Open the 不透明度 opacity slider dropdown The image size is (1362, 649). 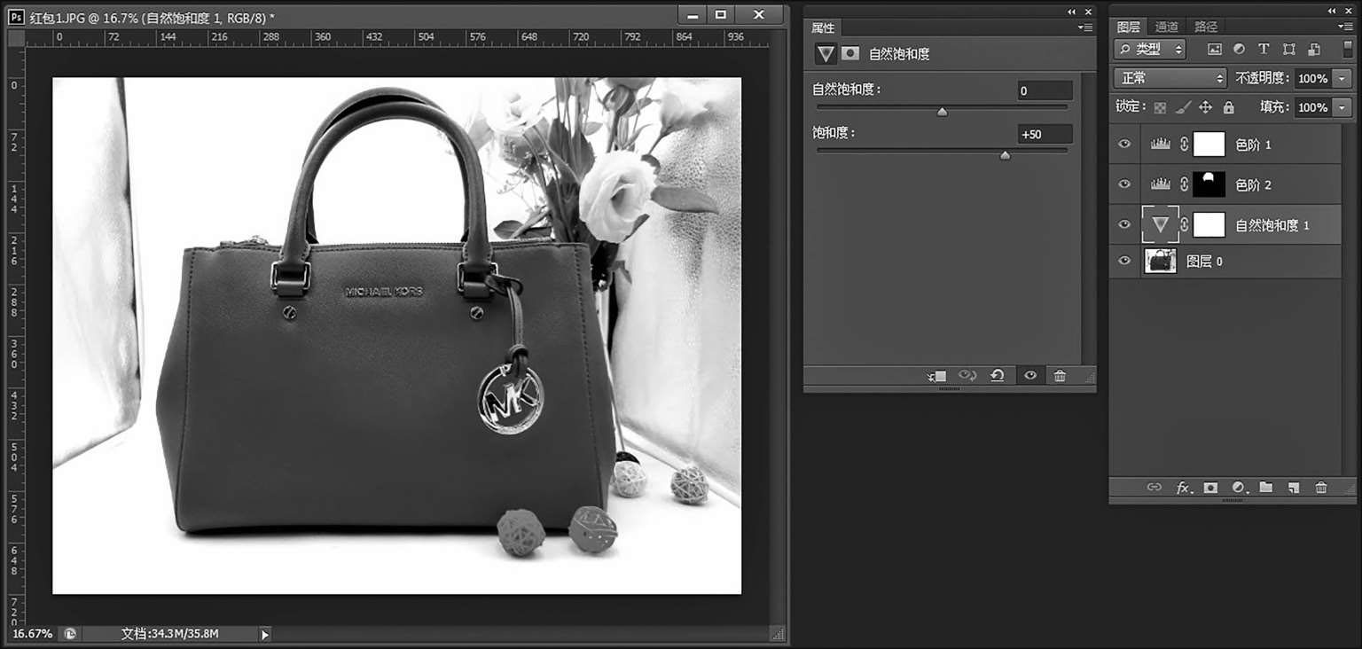point(1342,78)
